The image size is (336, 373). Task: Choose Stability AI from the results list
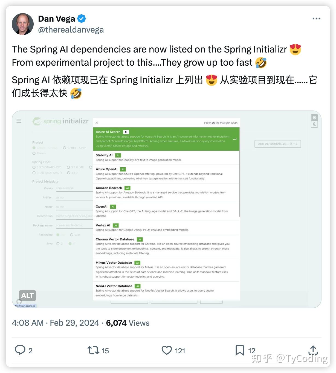pyautogui.click(x=166, y=157)
